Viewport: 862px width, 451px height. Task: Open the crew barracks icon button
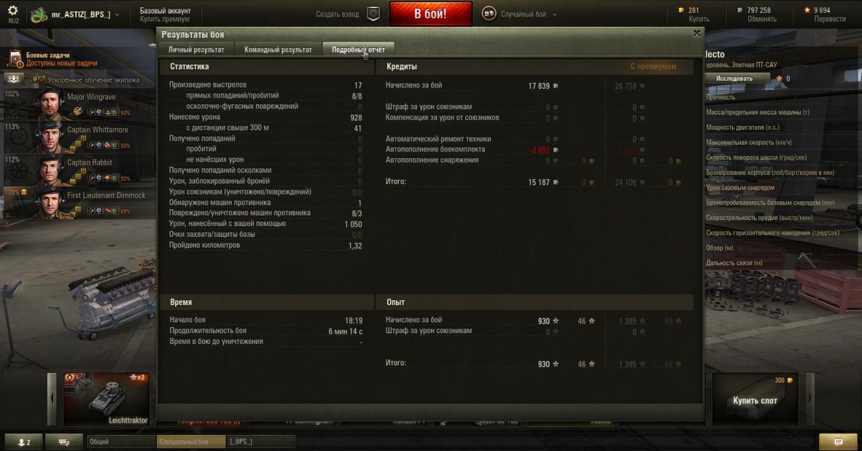[14, 79]
